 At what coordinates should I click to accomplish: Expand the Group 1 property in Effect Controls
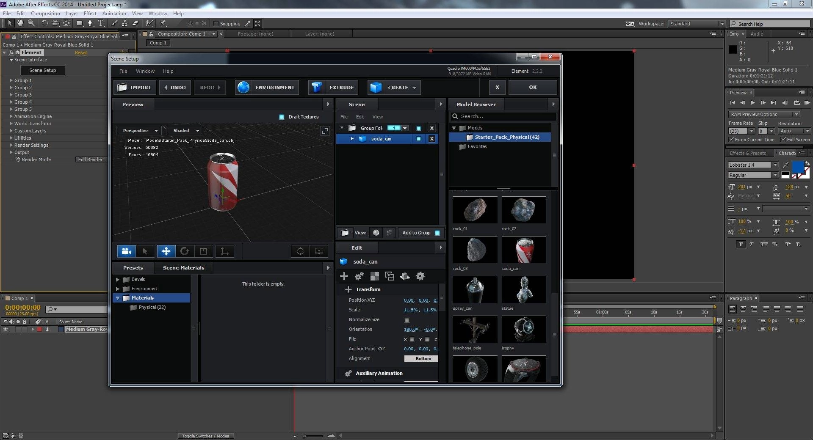coord(11,80)
